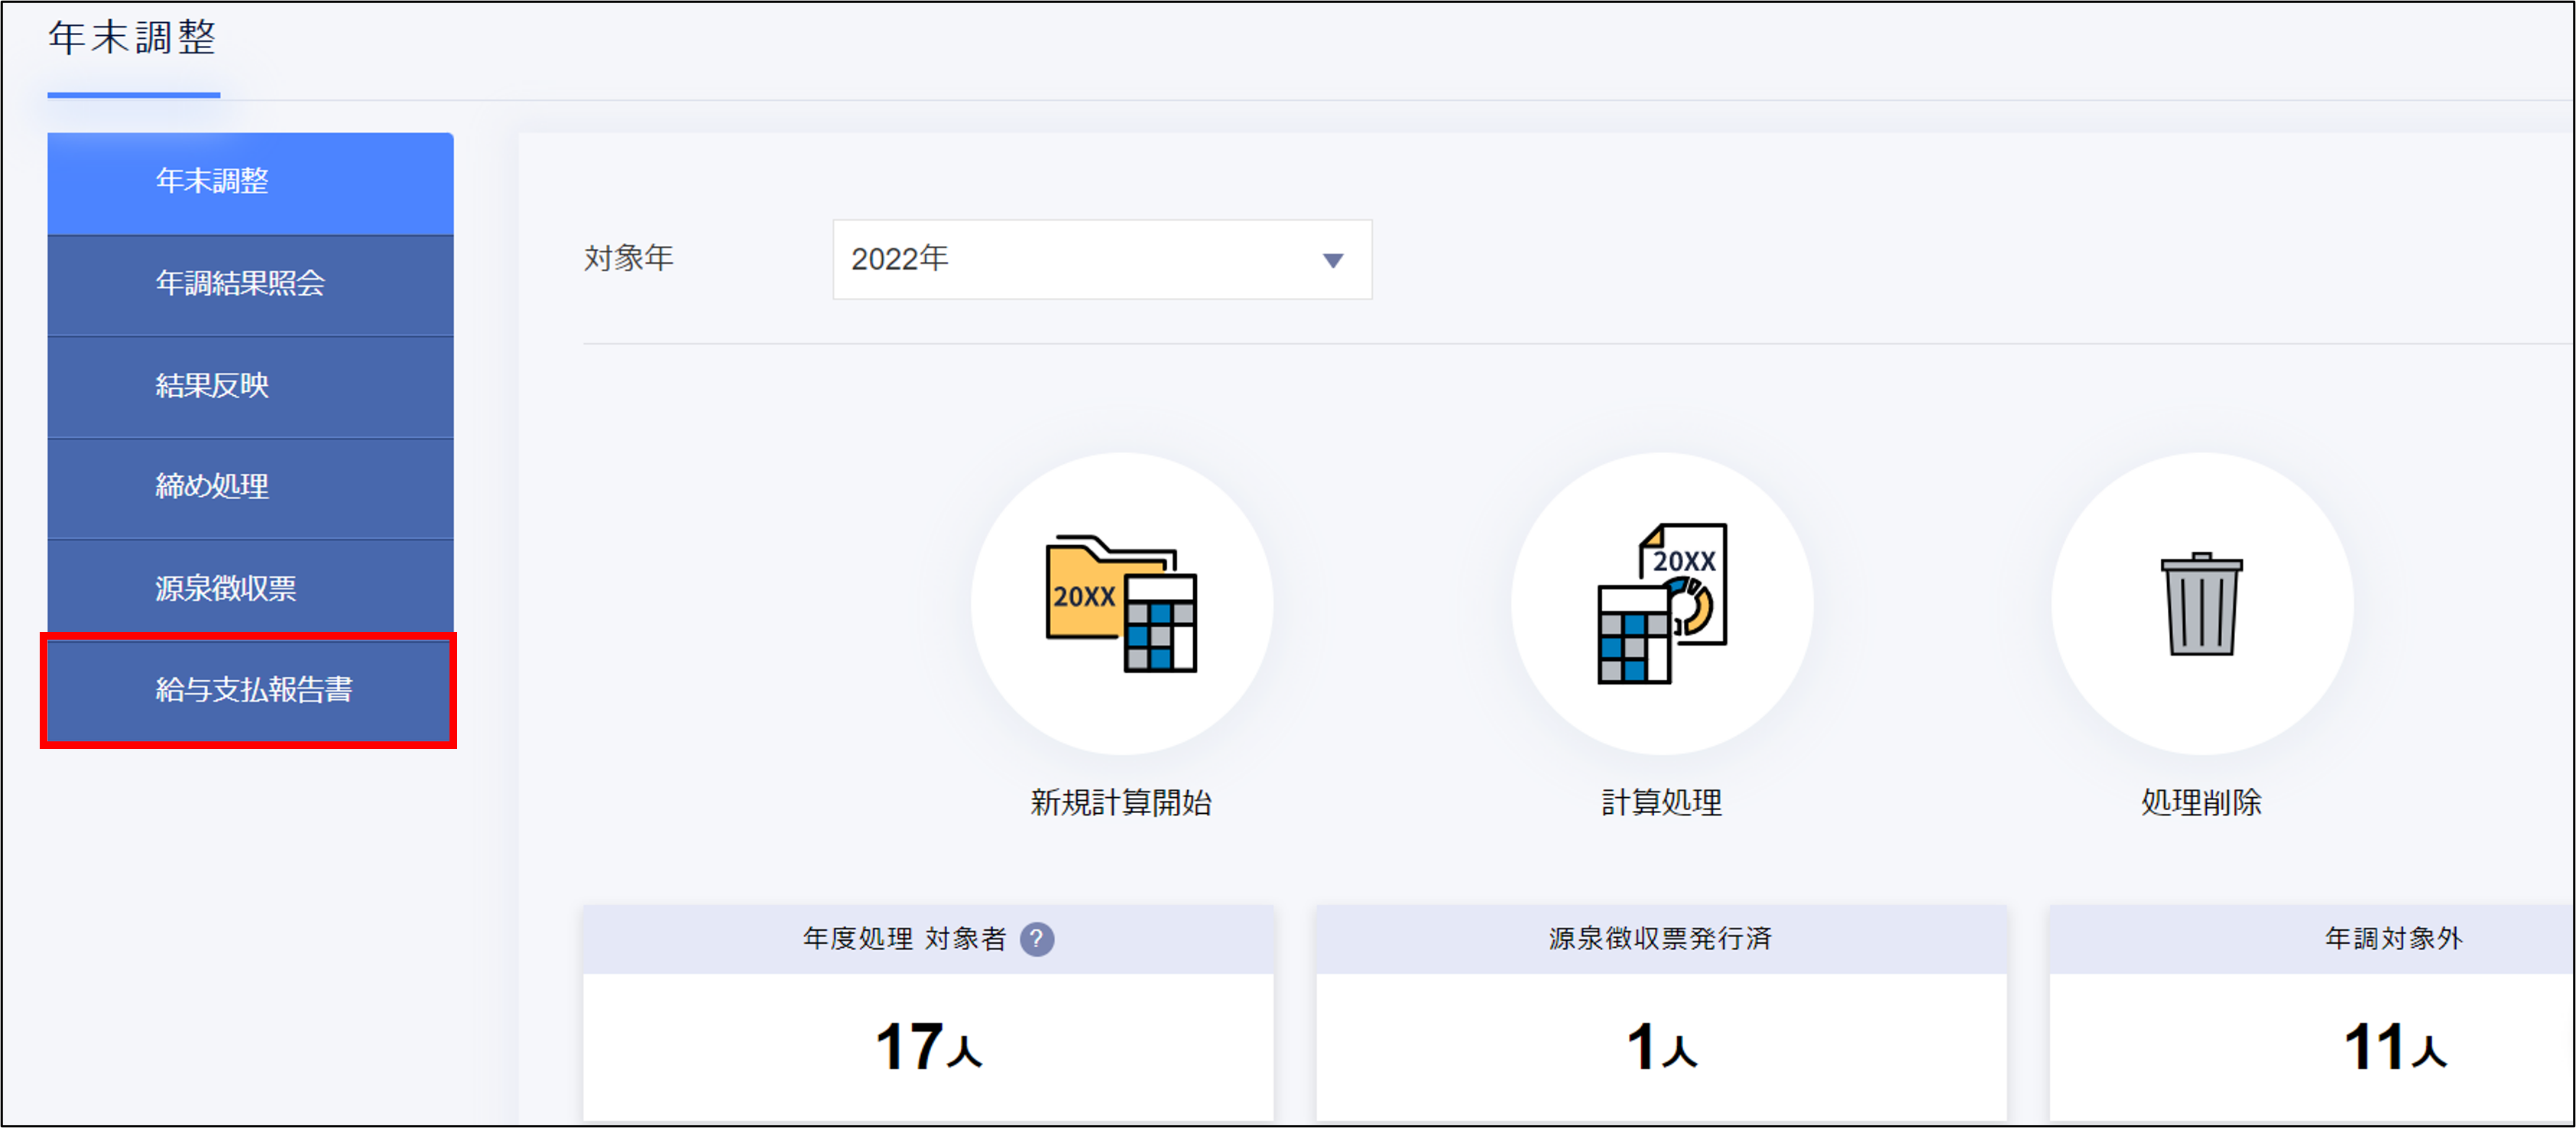
Task: Click the help question mark beside 年度処理 対象者
Action: [1036, 938]
